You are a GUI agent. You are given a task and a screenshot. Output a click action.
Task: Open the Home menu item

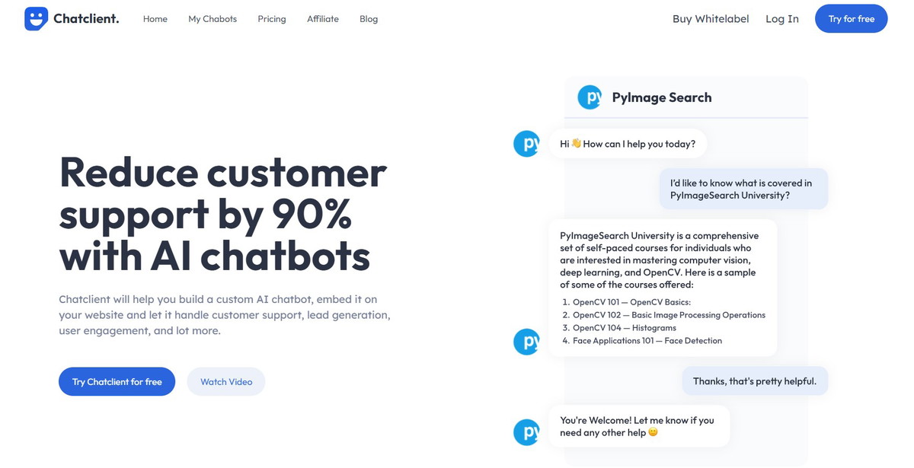coord(155,19)
